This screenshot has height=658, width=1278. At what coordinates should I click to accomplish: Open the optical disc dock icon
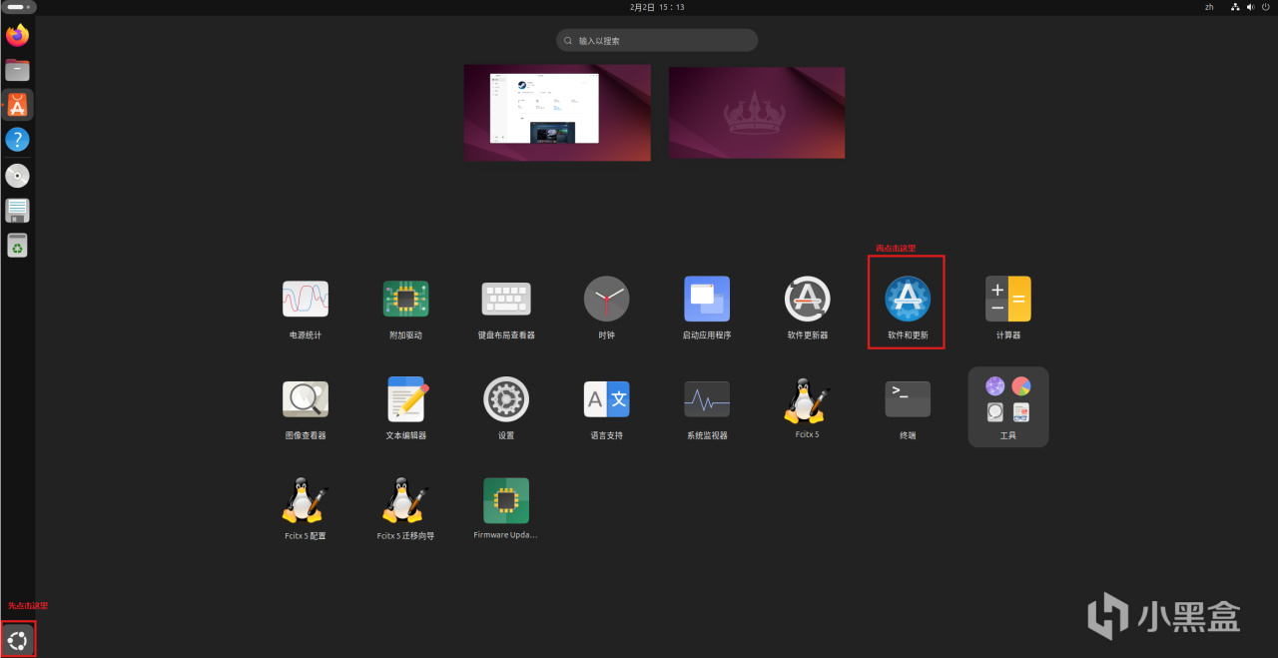[x=17, y=176]
